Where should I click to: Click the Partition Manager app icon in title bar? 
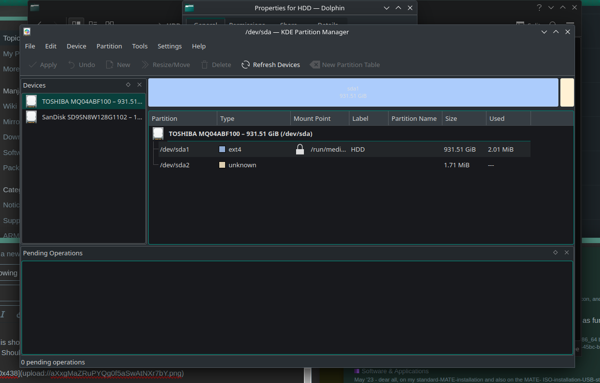point(27,32)
